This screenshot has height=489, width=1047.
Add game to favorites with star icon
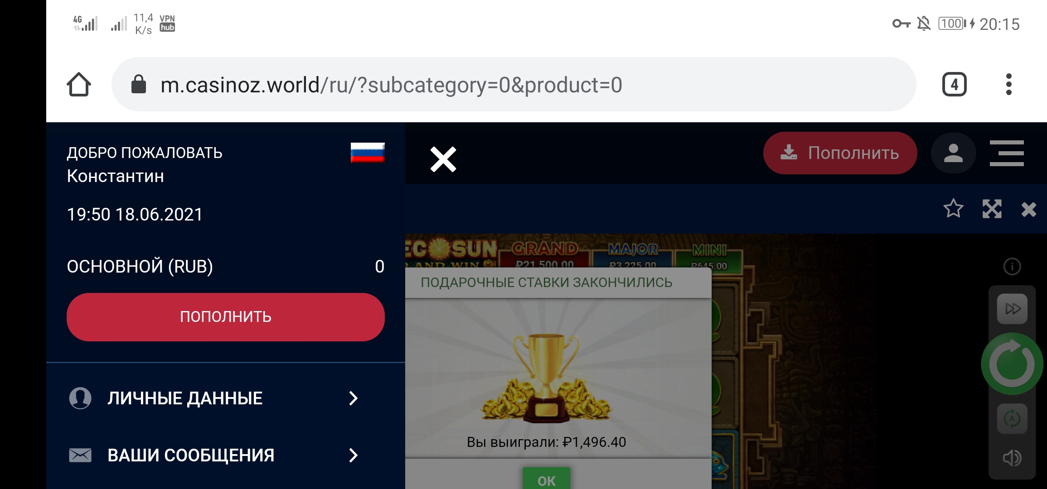pos(953,209)
